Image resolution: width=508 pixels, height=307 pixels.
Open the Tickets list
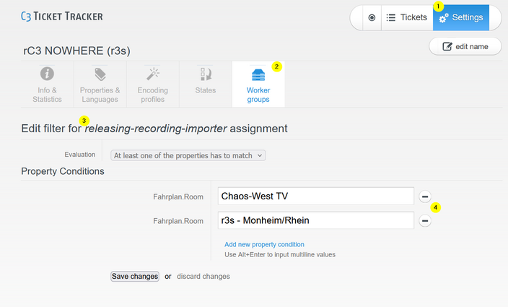coord(406,17)
